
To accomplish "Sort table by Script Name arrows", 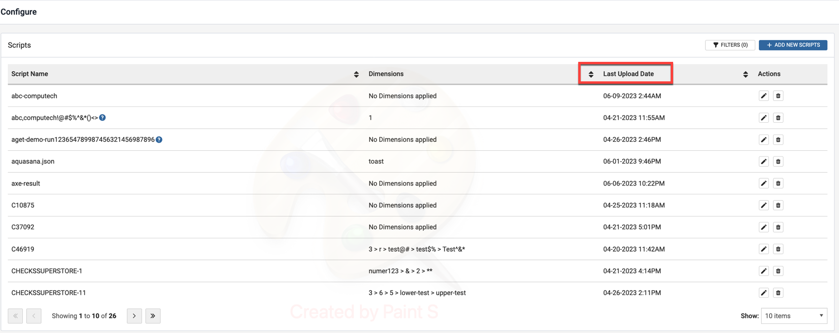I will click(356, 74).
